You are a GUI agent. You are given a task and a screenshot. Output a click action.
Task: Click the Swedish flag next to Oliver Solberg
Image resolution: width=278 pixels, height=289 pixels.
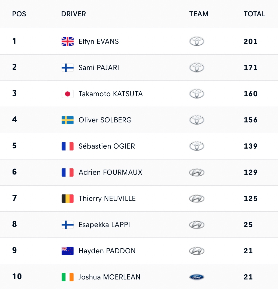68,120
